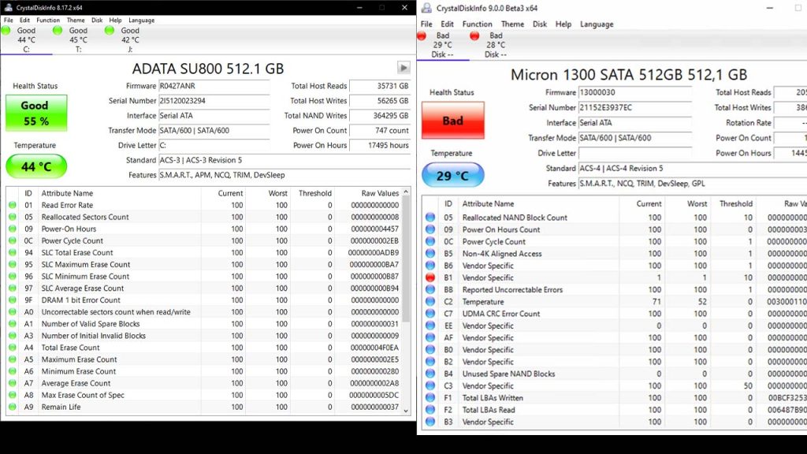Click red status icon of 28 °C disk
Viewport: 807px width, 454px height.
(x=474, y=35)
